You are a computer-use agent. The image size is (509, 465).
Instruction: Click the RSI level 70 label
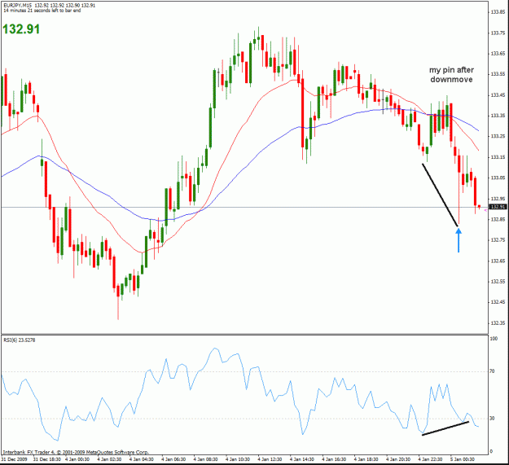click(492, 371)
